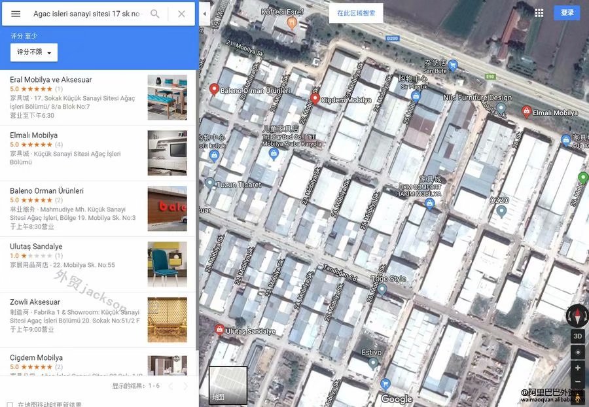This screenshot has height=407, width=589.
Task: Click Köfteci Eşref restaurant marker
Action: 293,24
